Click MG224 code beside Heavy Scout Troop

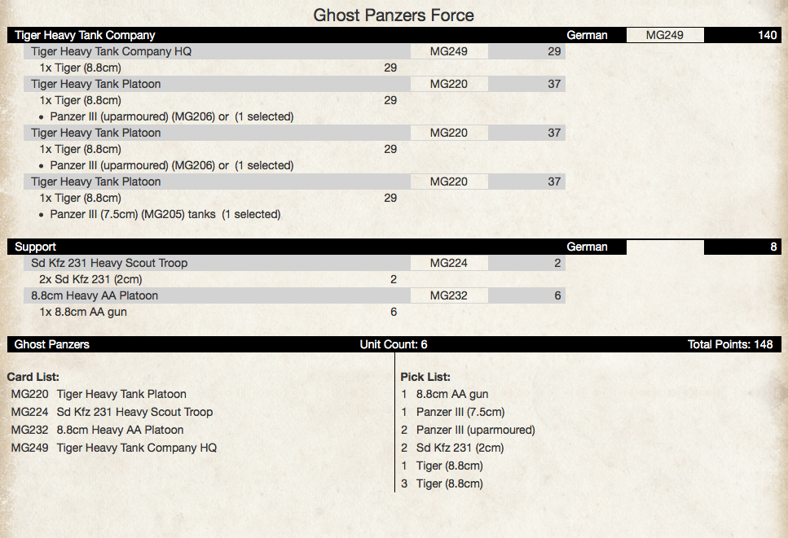coord(449,263)
